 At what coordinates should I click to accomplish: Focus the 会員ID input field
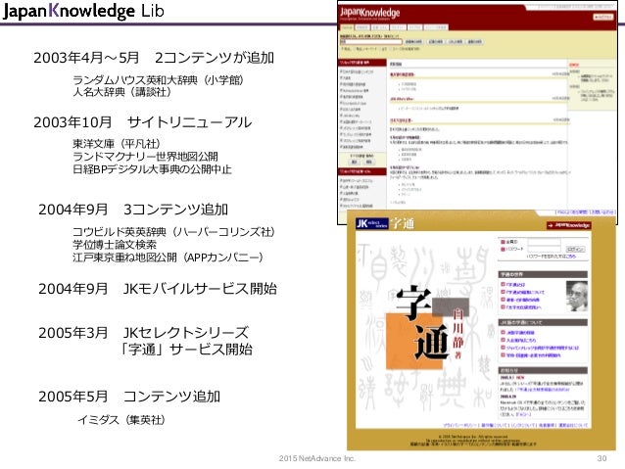pyautogui.click(x=544, y=242)
